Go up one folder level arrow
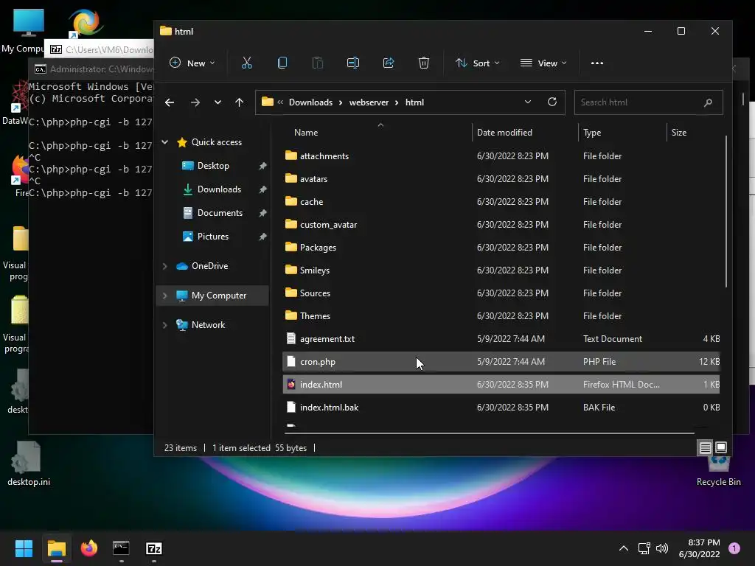The image size is (755, 566). [x=240, y=102]
